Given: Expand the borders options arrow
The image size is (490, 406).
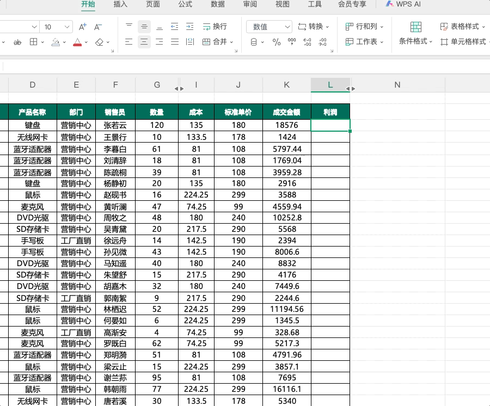Looking at the screenshot, I should click(x=42, y=42).
